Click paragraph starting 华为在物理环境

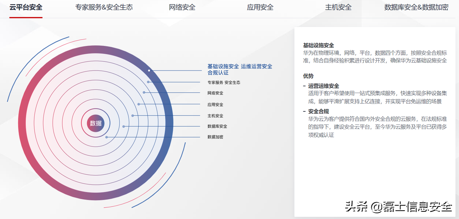[375, 56]
